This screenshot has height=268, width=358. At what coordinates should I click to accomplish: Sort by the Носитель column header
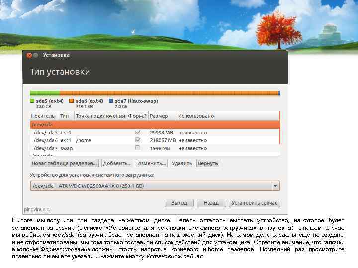(x=44, y=116)
